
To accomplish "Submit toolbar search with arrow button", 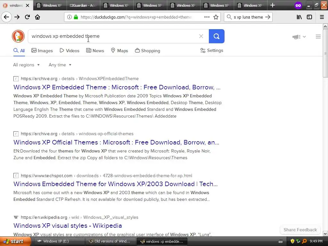I will (268, 17).
